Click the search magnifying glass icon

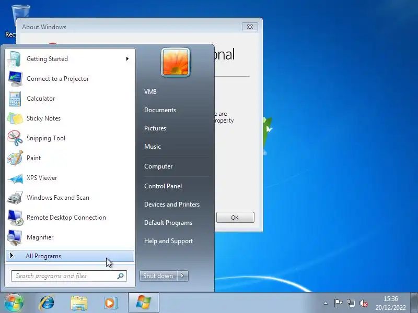tap(121, 276)
